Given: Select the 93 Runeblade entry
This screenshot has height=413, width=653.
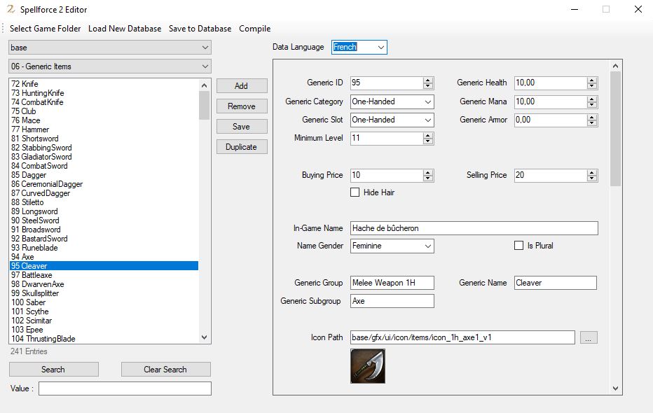Looking at the screenshot, I should pyautogui.click(x=104, y=248).
